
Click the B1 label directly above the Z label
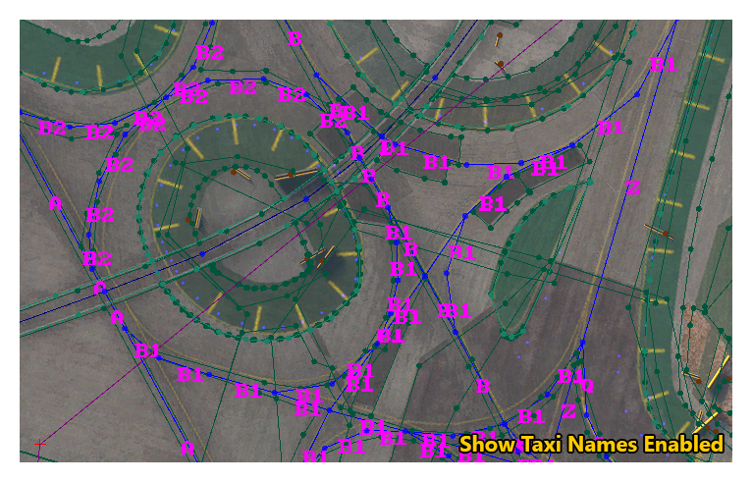pos(610,129)
